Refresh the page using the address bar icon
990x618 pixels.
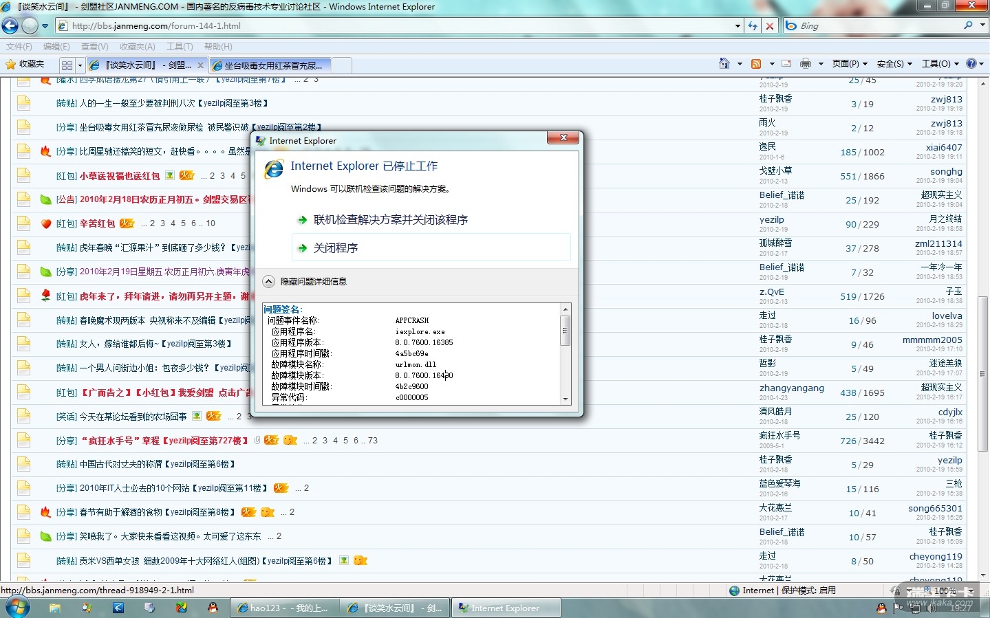point(753,26)
